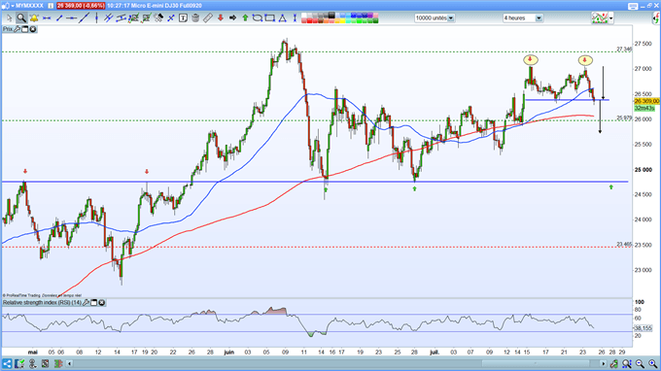Click the horizontal scrollbar thumb
The height and width of the screenshot is (371, 661).
click(536, 363)
